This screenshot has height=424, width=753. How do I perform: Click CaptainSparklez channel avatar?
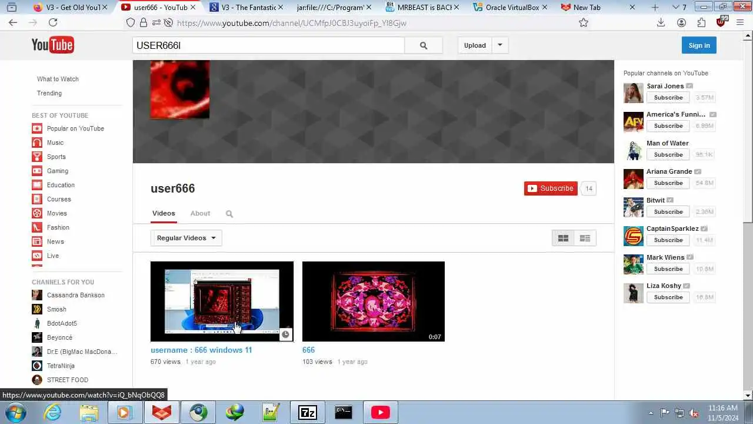pyautogui.click(x=634, y=236)
